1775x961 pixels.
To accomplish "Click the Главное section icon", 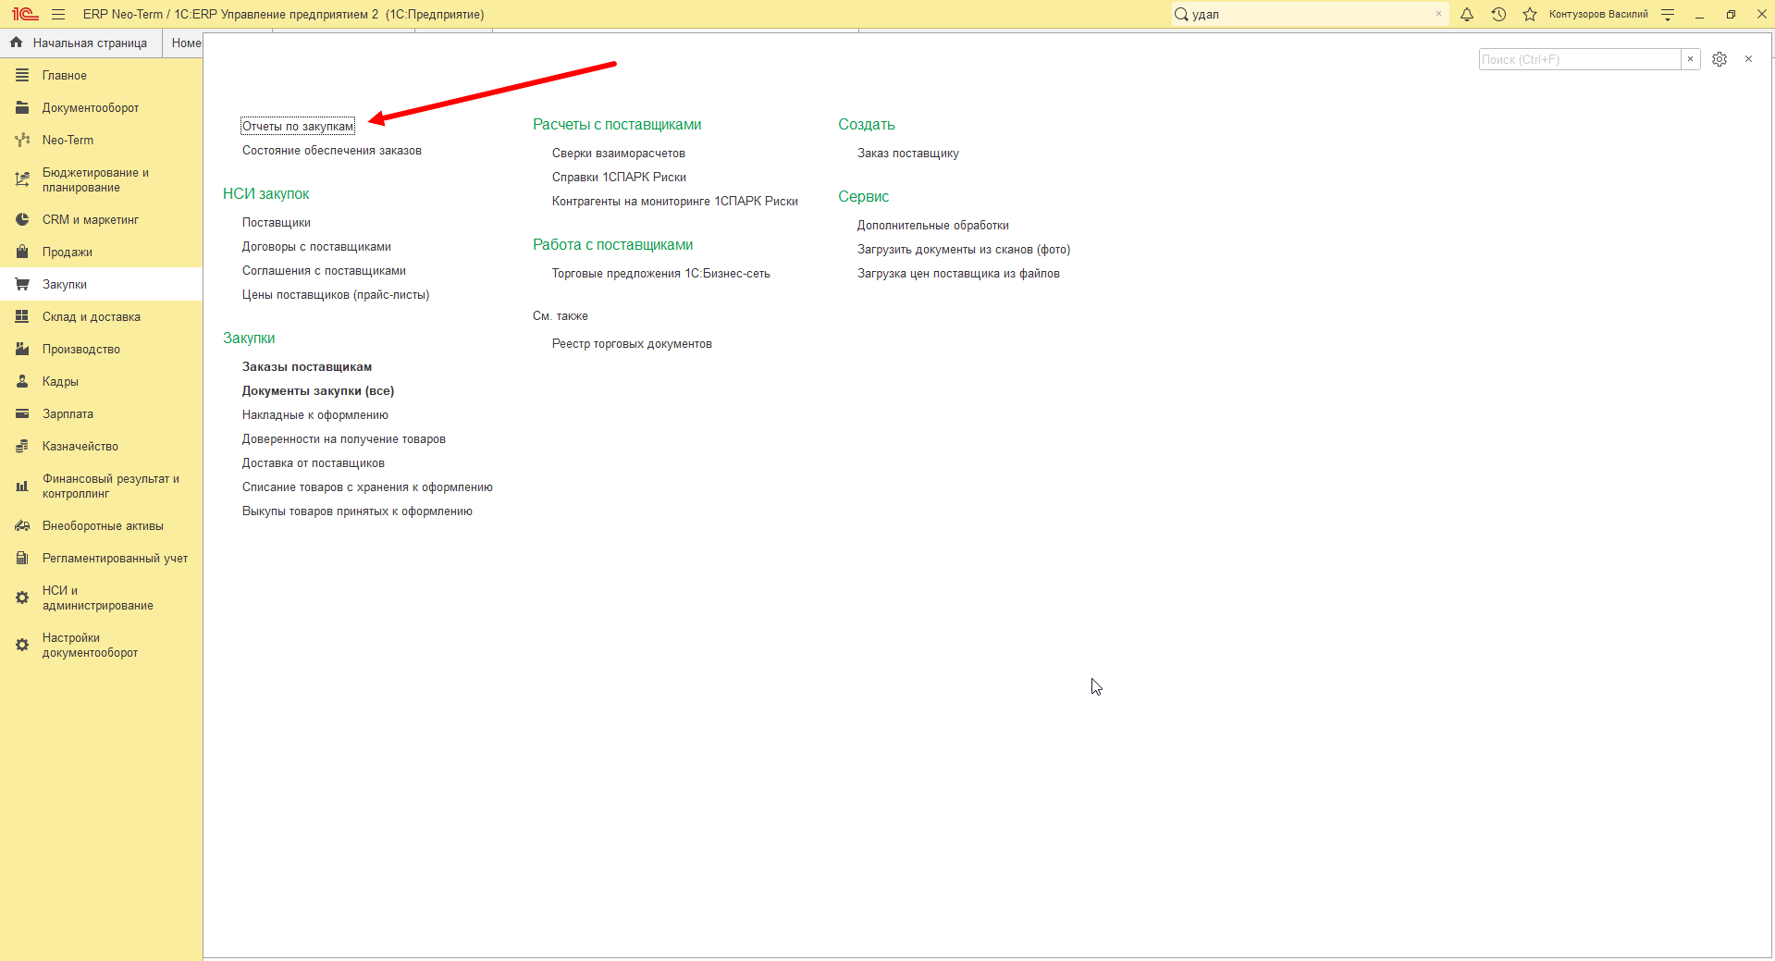I will click(x=22, y=75).
